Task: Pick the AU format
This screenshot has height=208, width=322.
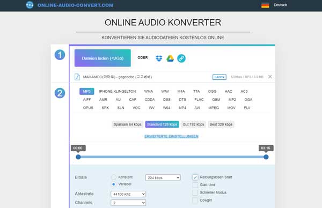Action: tap(118, 100)
